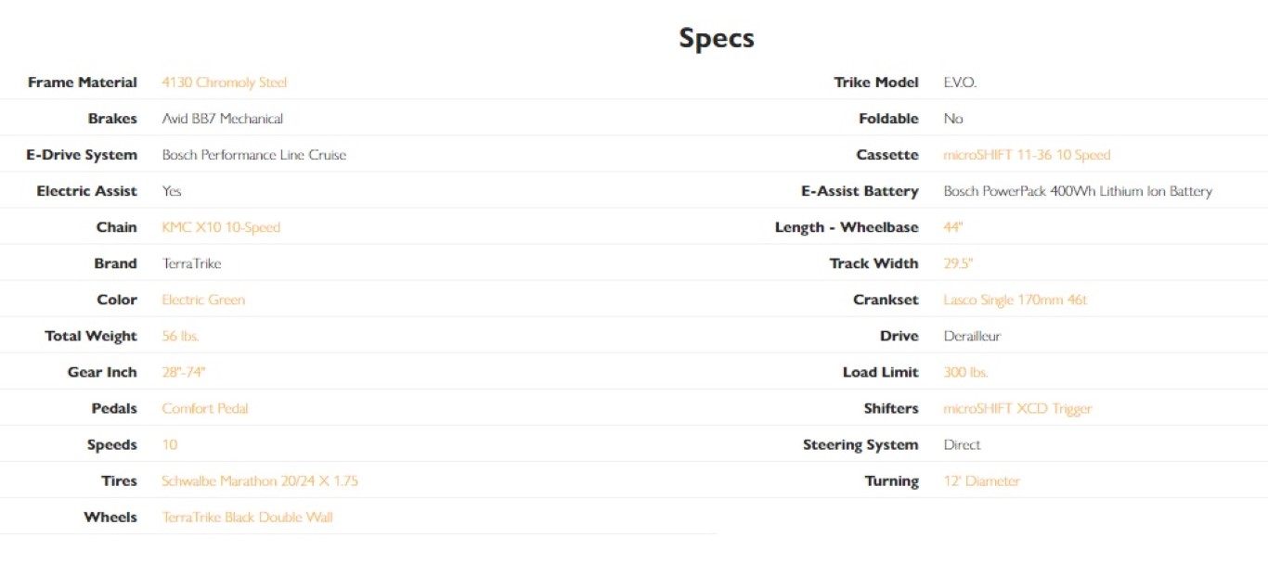Click the Specs heading
Viewport: 1268px width, 576px height.
coord(716,38)
